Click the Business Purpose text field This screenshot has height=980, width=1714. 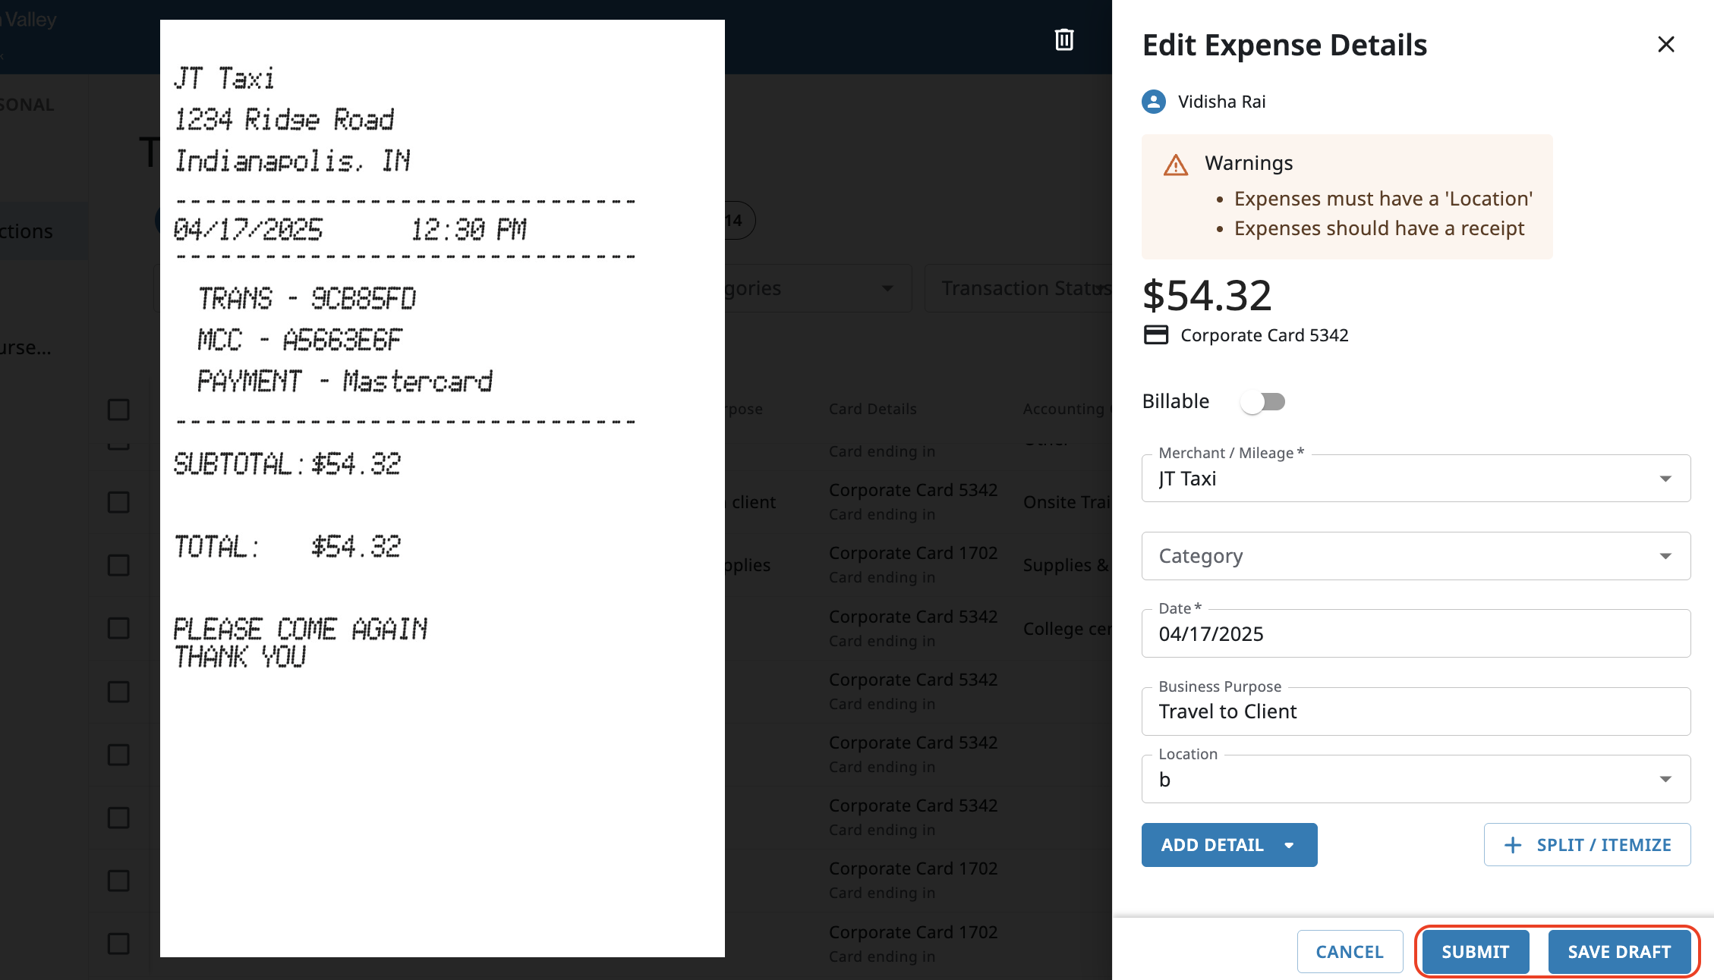click(x=1416, y=711)
